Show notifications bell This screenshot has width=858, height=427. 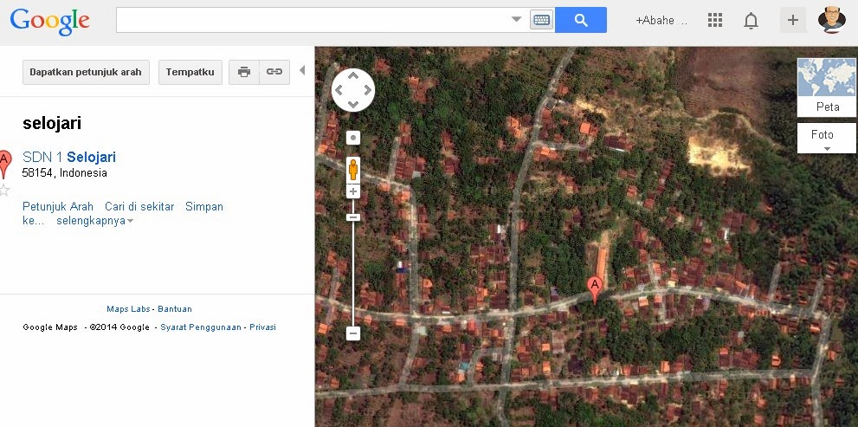pos(751,21)
